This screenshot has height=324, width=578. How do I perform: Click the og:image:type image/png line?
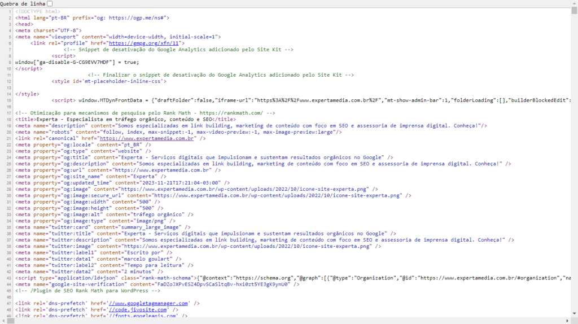point(95,221)
